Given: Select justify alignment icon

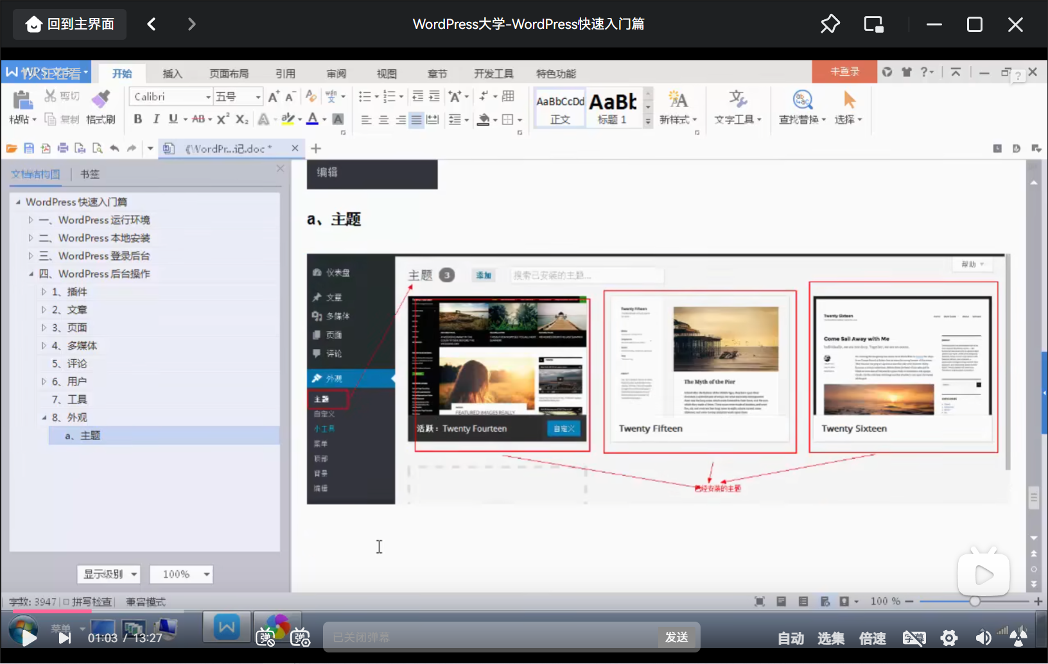Looking at the screenshot, I should (416, 120).
